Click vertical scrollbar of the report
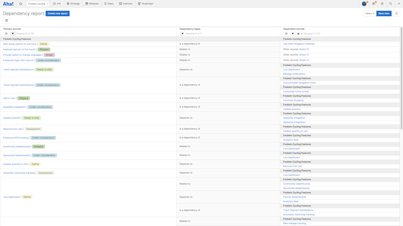Viewport: 403px width, 226px height. tap(401, 78)
